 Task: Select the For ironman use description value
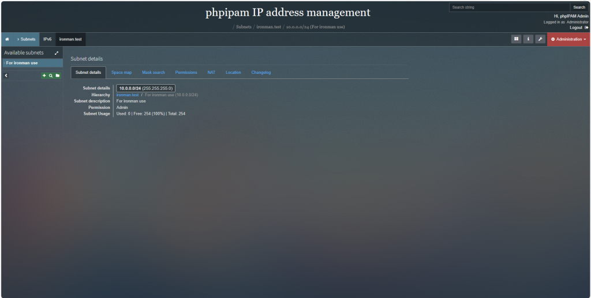131,101
